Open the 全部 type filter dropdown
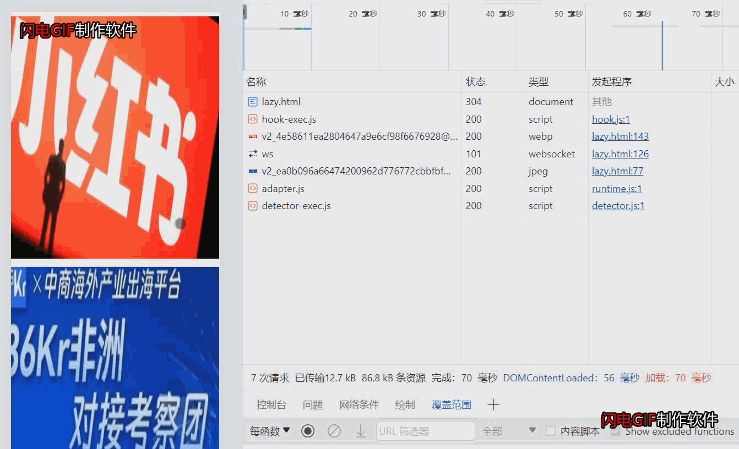 pos(509,431)
